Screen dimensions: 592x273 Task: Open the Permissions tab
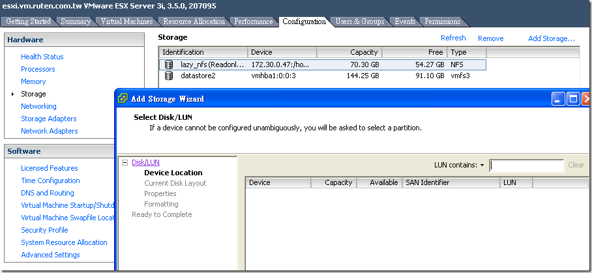coord(443,22)
